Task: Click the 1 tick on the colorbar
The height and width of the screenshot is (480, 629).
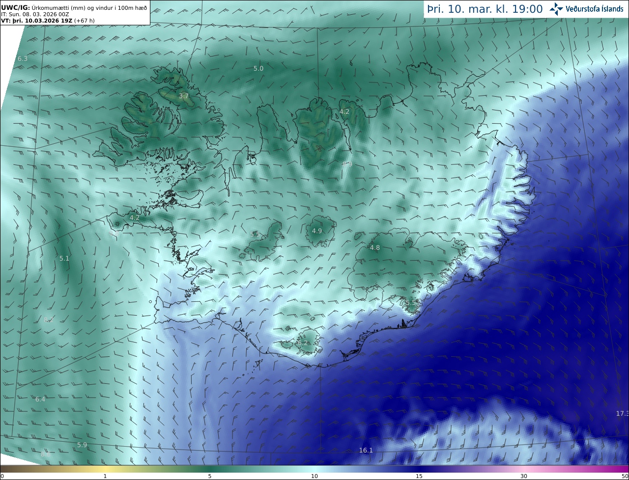Action: click(x=105, y=476)
